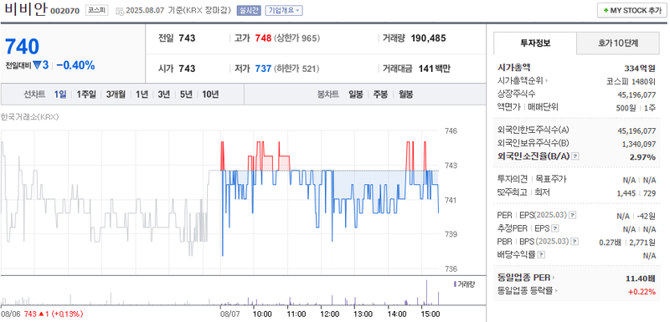Show the 주봉 candle chart
The height and width of the screenshot is (322, 670).
click(x=381, y=95)
